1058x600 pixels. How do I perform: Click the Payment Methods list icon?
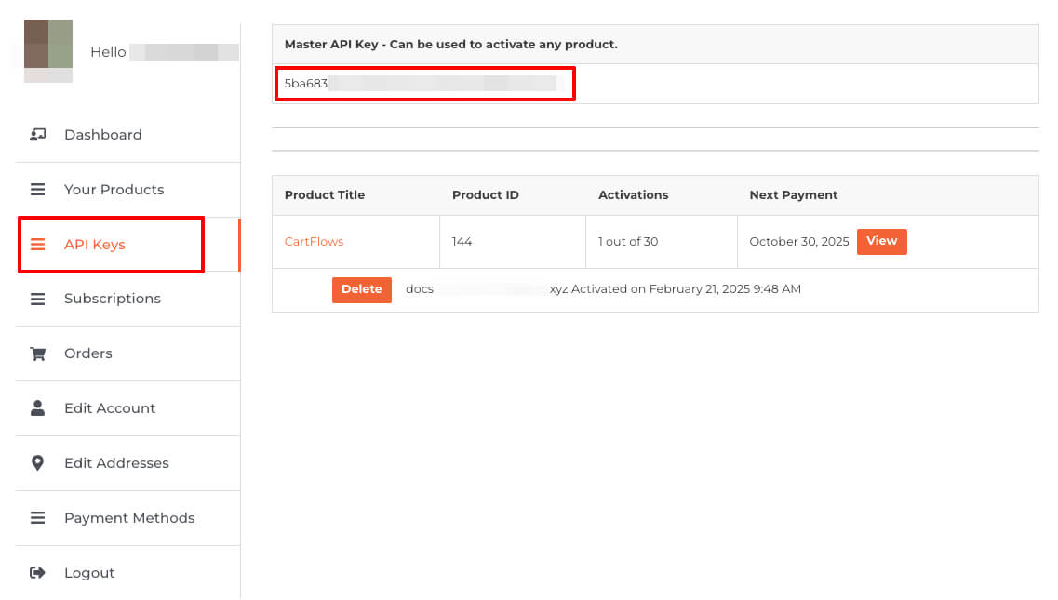(x=38, y=518)
